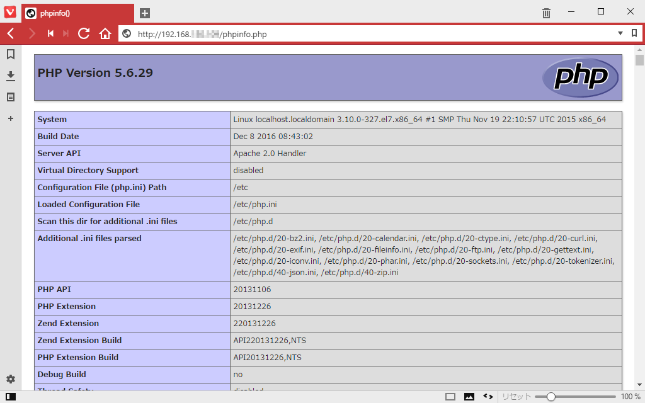Viewport: 645px width, 403px height.
Task: Open the closed tabs trash icon
Action: (546, 13)
